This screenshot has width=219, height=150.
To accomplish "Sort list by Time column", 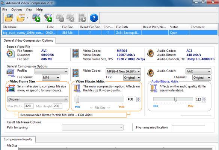I will (x=50, y=27).
